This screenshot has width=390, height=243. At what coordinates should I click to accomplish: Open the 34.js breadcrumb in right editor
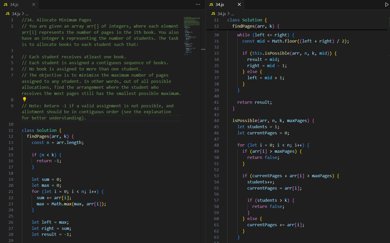click(221, 14)
